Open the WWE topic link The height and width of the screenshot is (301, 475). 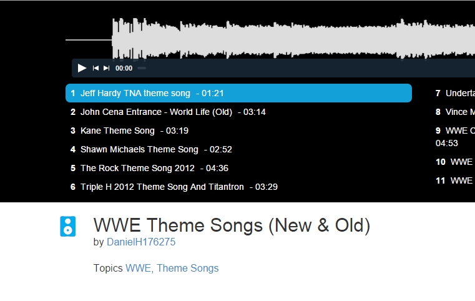[x=138, y=268]
